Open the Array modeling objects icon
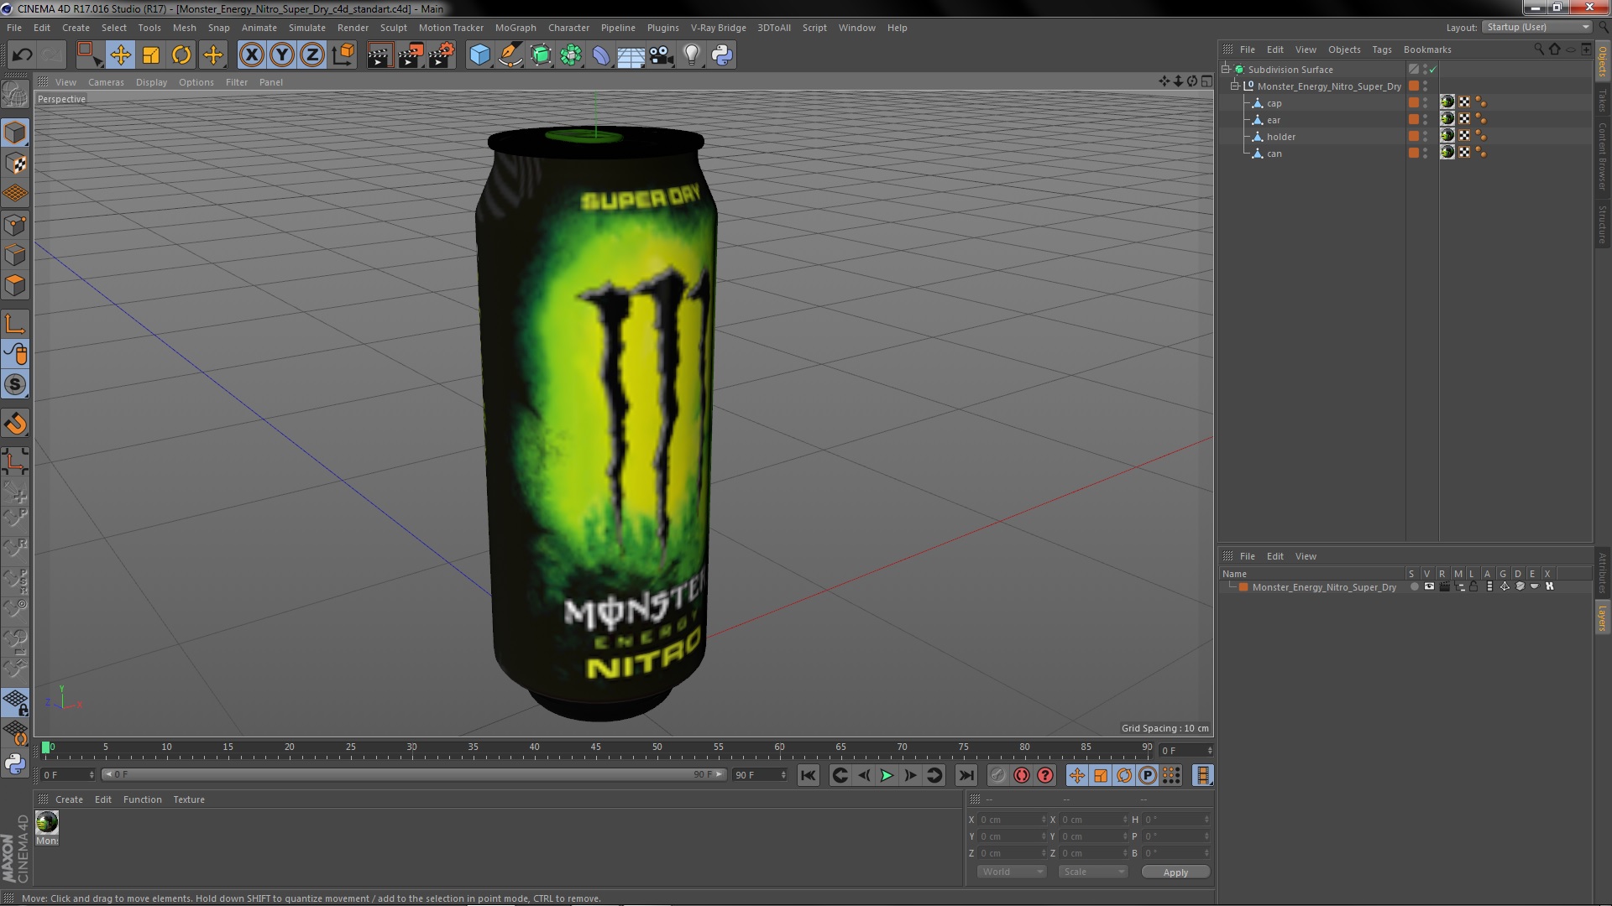This screenshot has height=906, width=1612. [x=571, y=55]
